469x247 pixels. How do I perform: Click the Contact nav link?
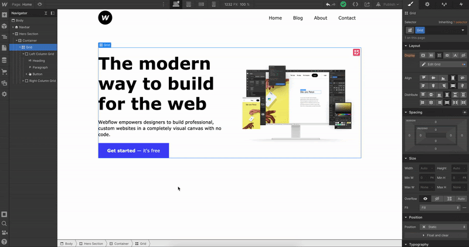(347, 18)
